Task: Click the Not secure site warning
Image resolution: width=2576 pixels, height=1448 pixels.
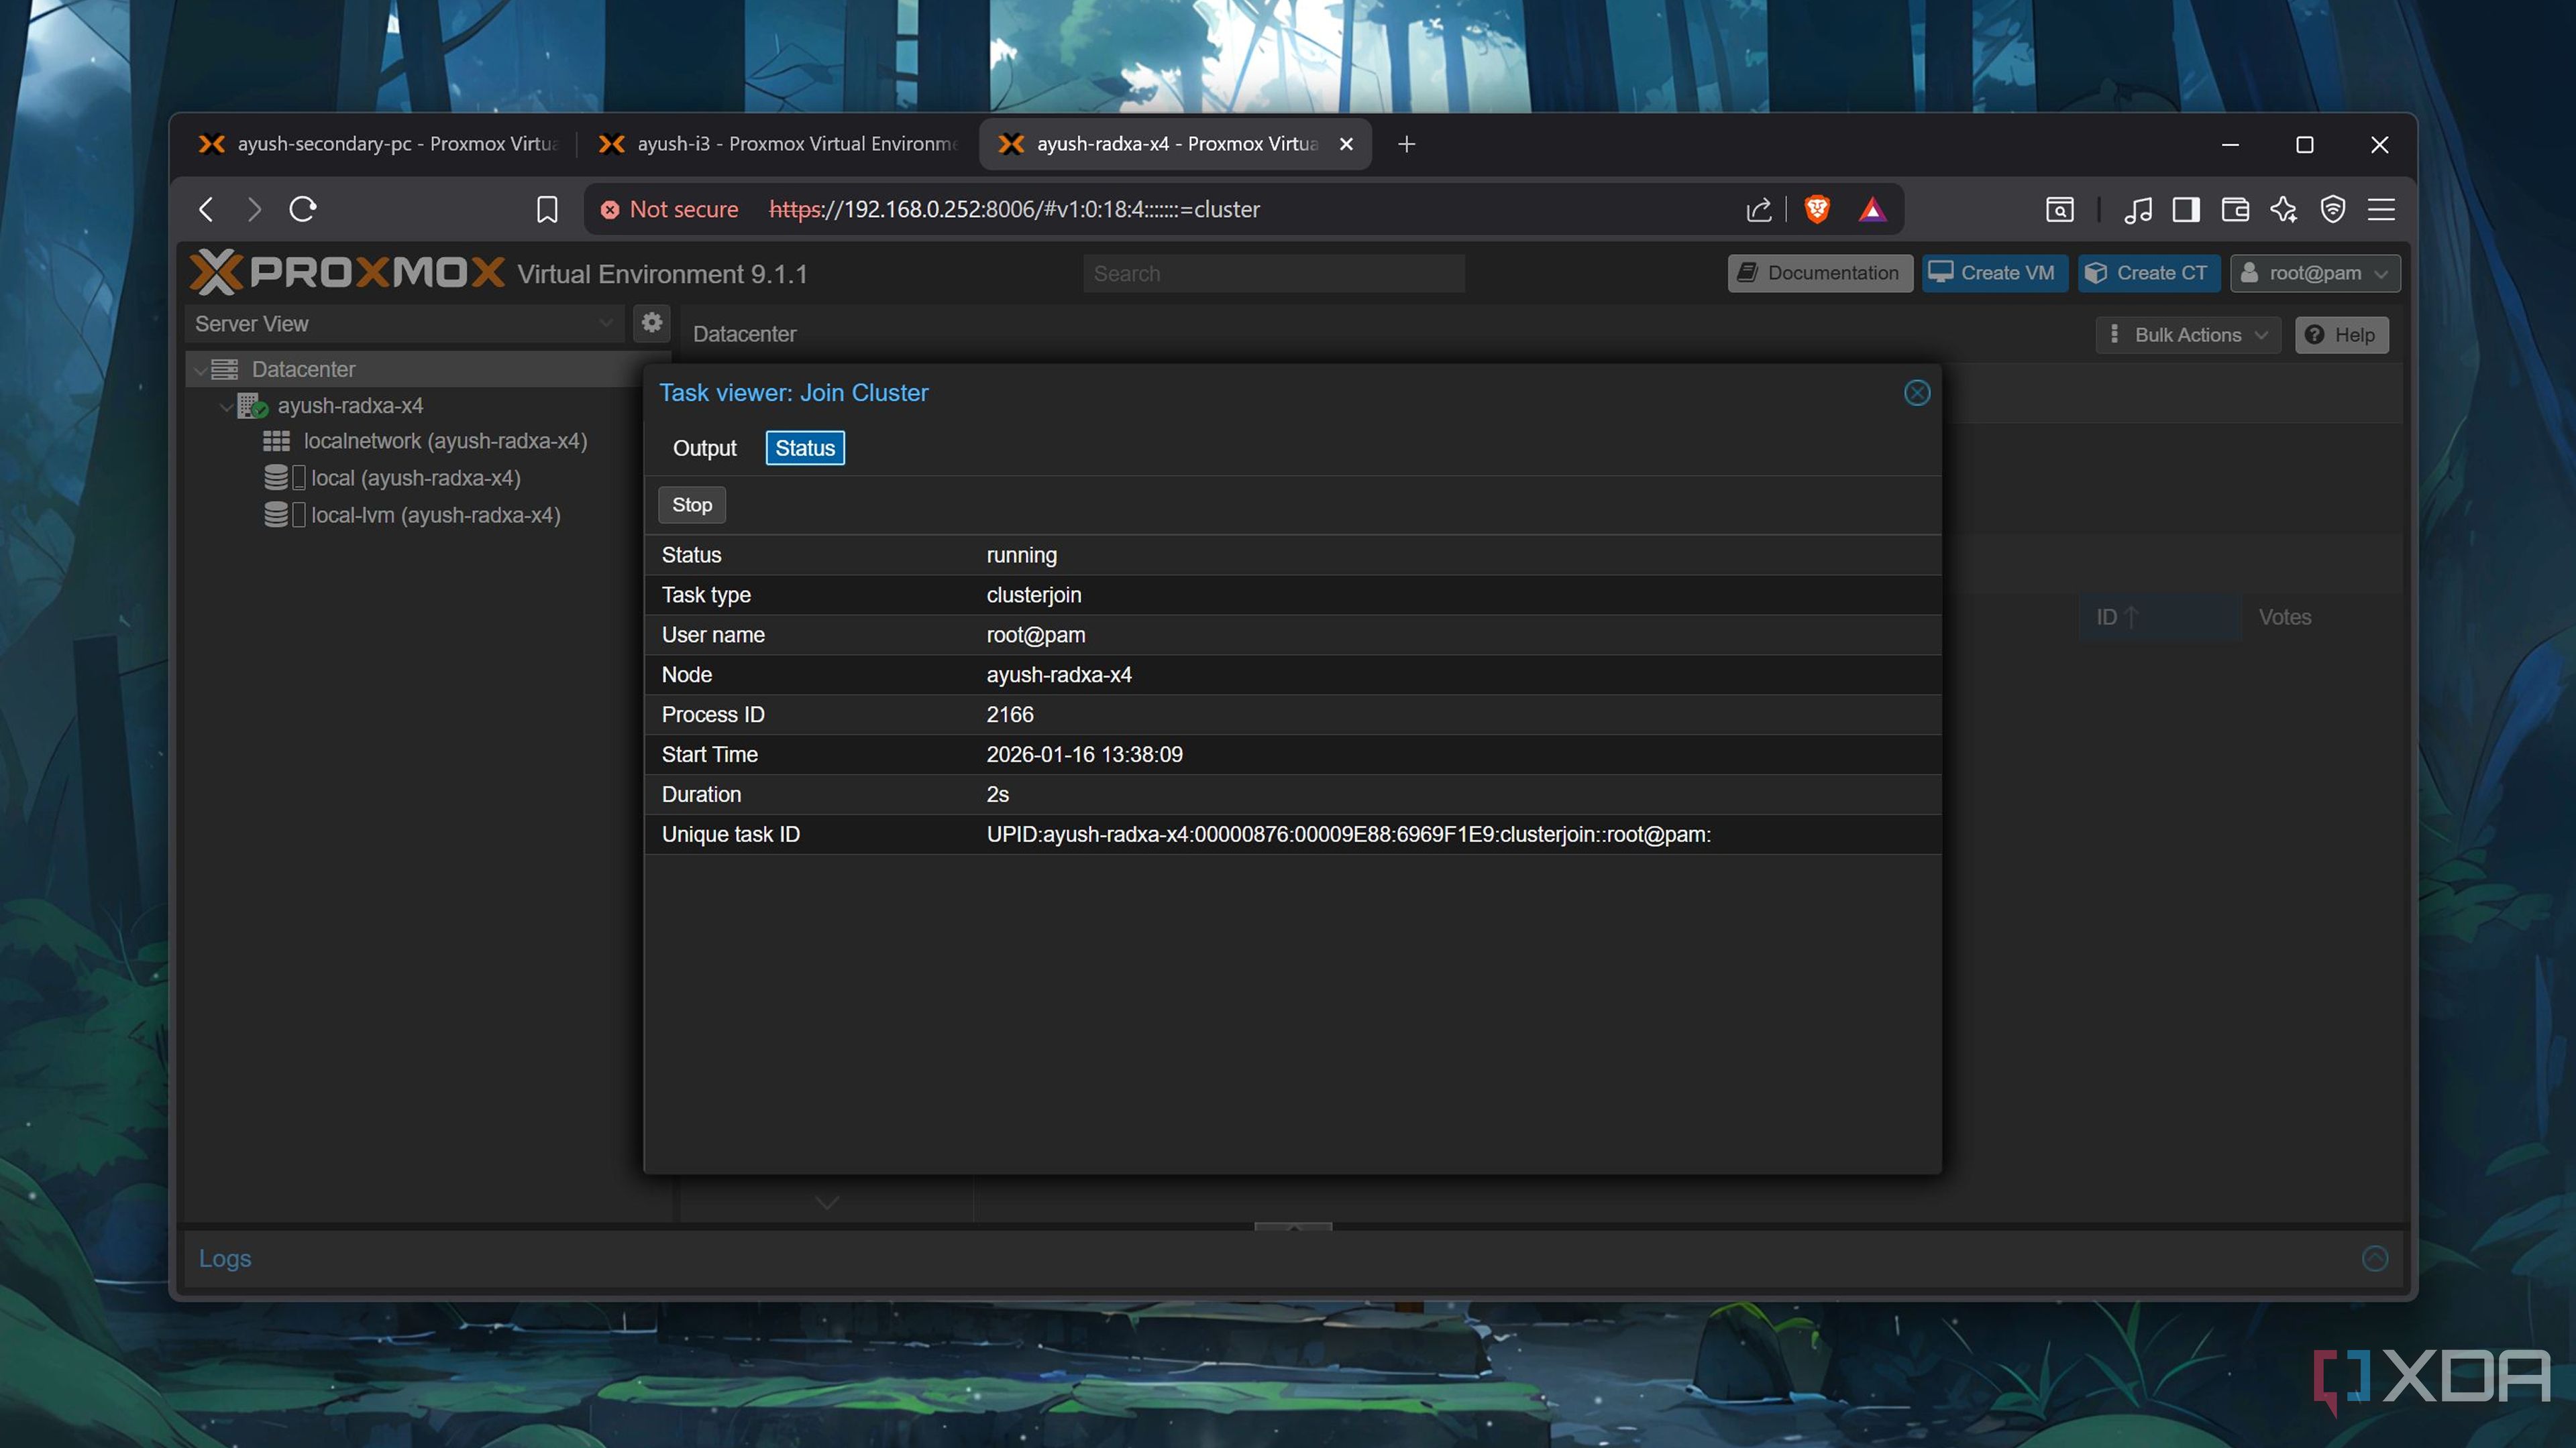Action: (x=669, y=209)
